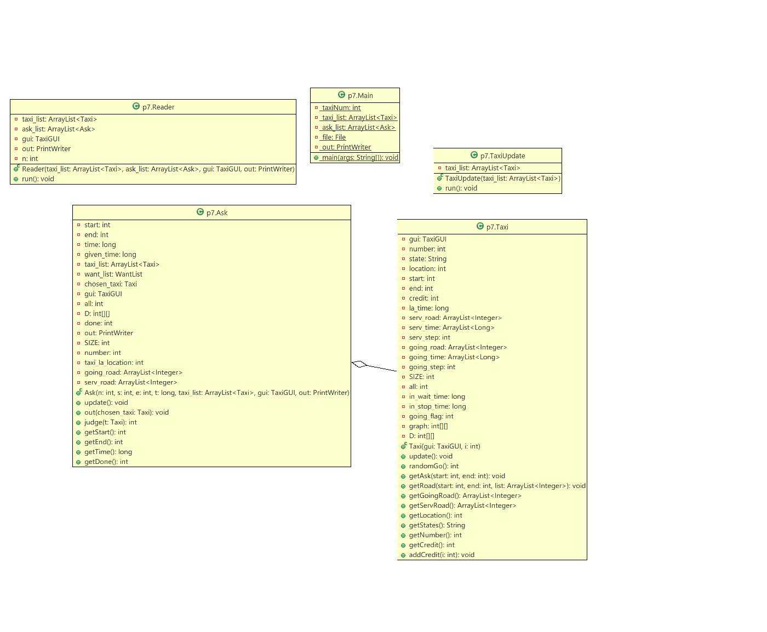
Task: Select the p7.Reader class title
Action: 158,107
